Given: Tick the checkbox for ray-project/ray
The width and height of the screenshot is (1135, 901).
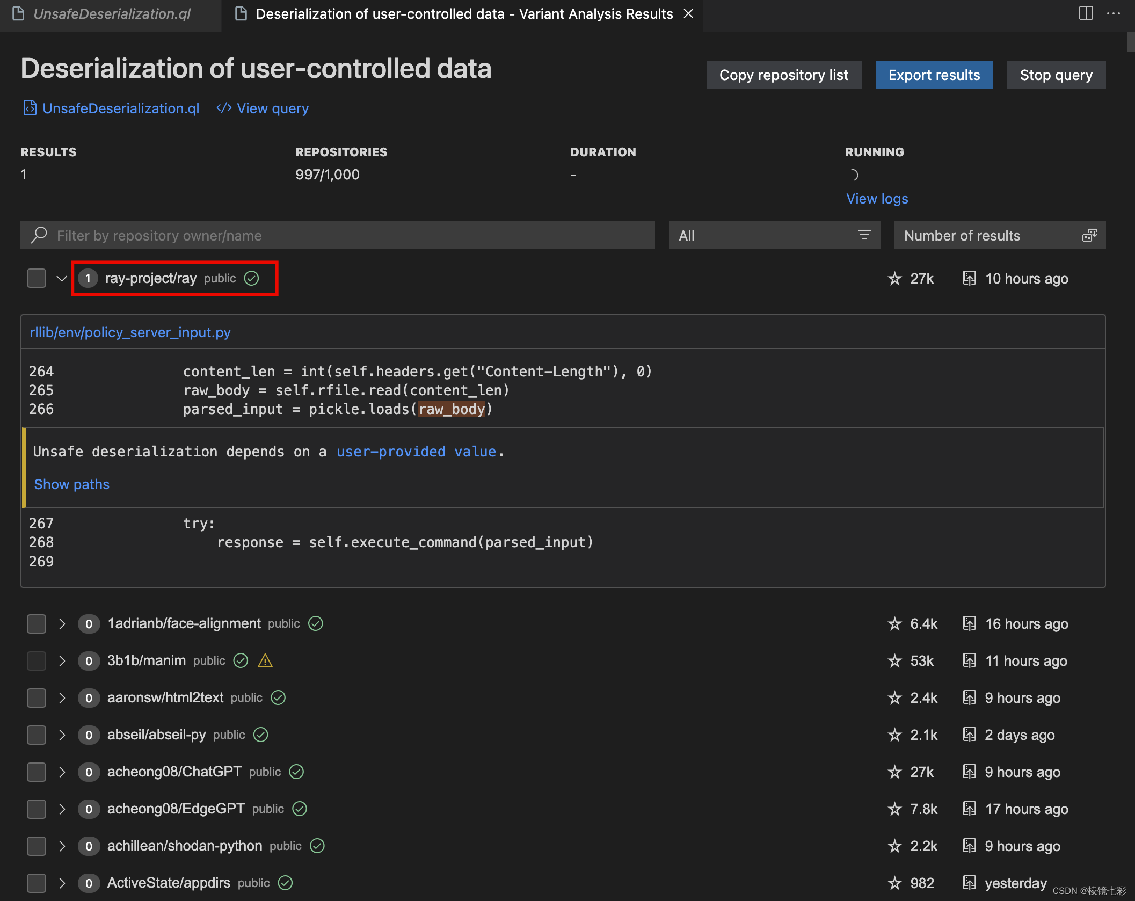Looking at the screenshot, I should point(37,278).
